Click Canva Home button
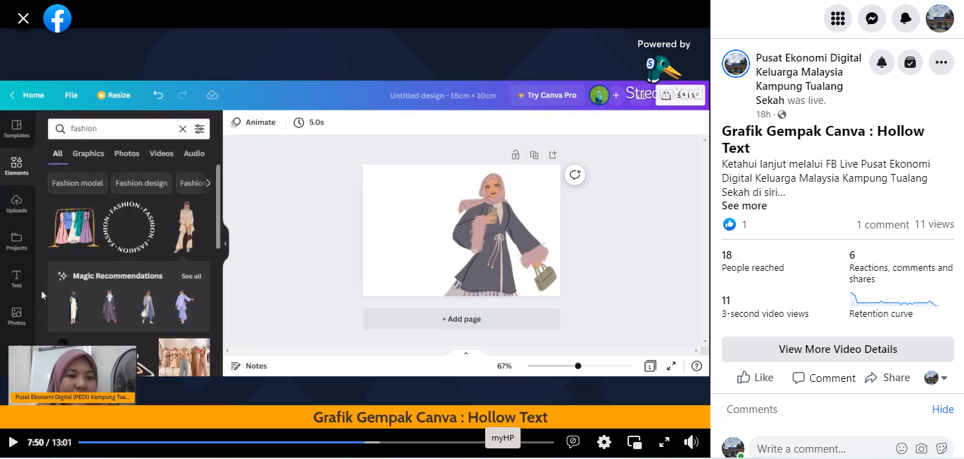 click(x=27, y=95)
